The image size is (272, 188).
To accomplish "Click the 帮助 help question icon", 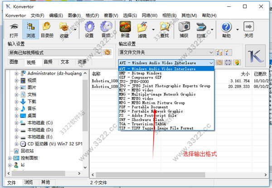I will coord(226,27).
